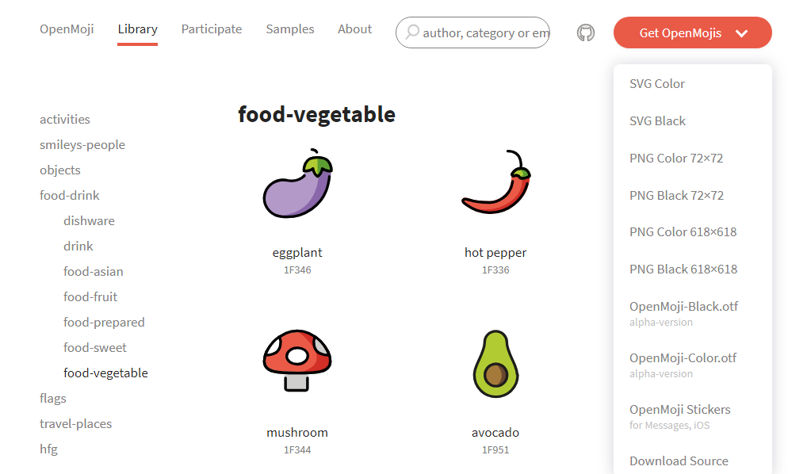This screenshot has width=788, height=474.
Task: Open the Samples page
Action: click(290, 29)
